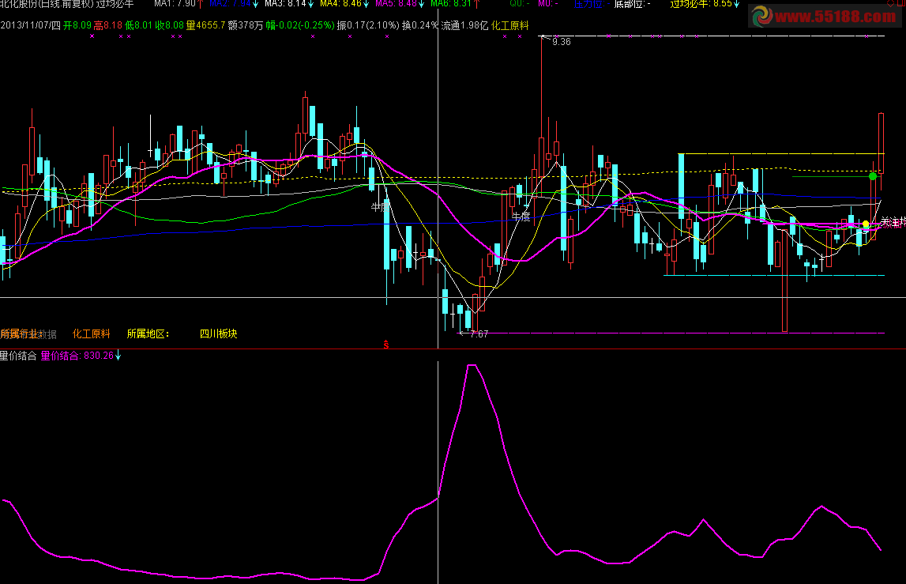Click the 量价结合 sub-chart title
Image resolution: width=906 pixels, height=584 pixels.
point(18,356)
